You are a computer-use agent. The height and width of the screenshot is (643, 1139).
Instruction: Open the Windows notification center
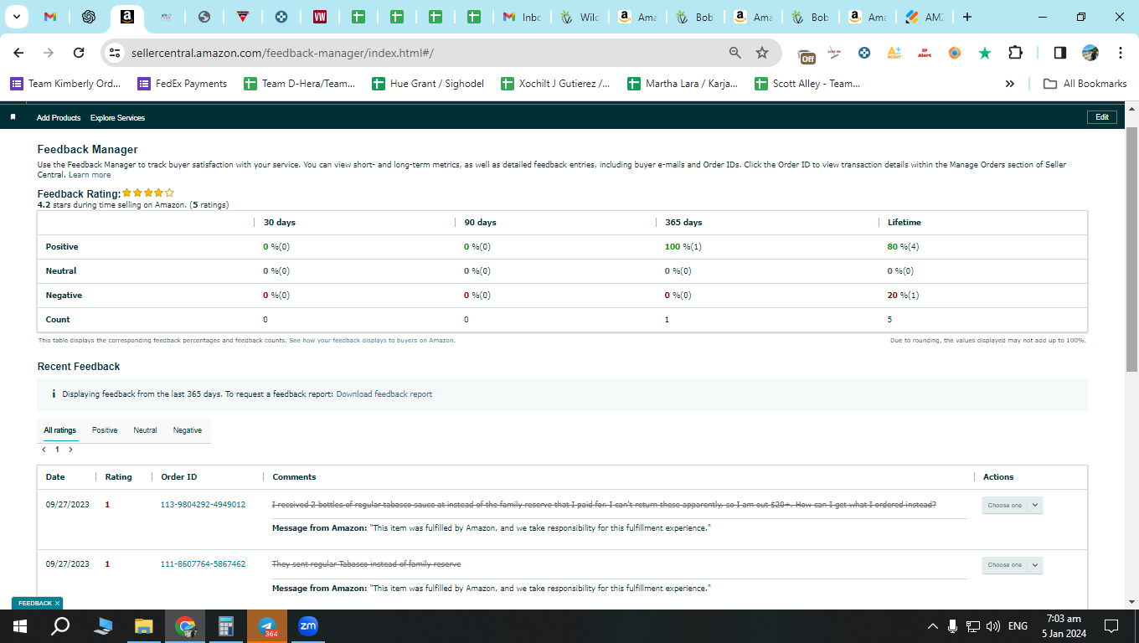pos(1111,626)
